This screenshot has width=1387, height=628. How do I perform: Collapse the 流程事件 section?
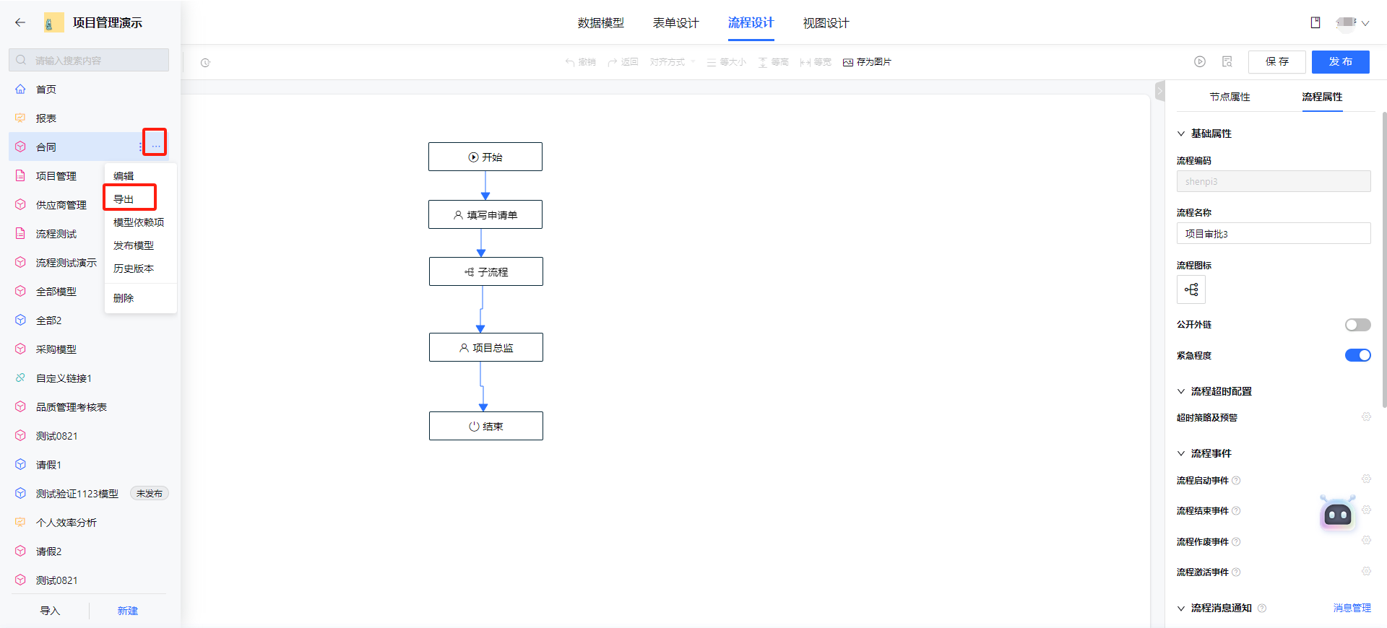(1181, 453)
